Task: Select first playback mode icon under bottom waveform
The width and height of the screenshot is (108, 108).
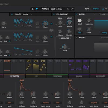Action: tap(16, 54)
